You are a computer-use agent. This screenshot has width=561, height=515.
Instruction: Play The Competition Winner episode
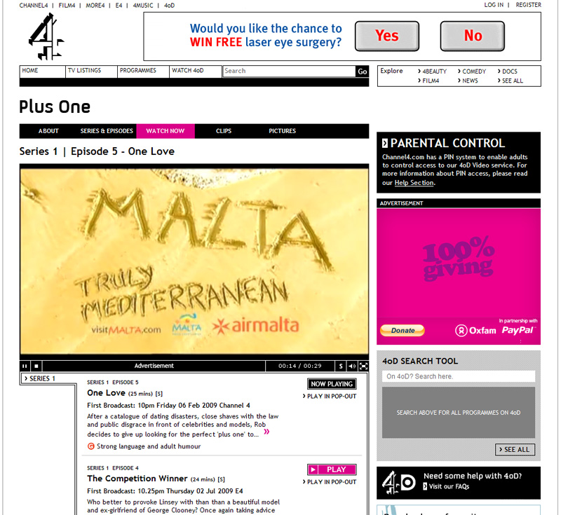(332, 469)
